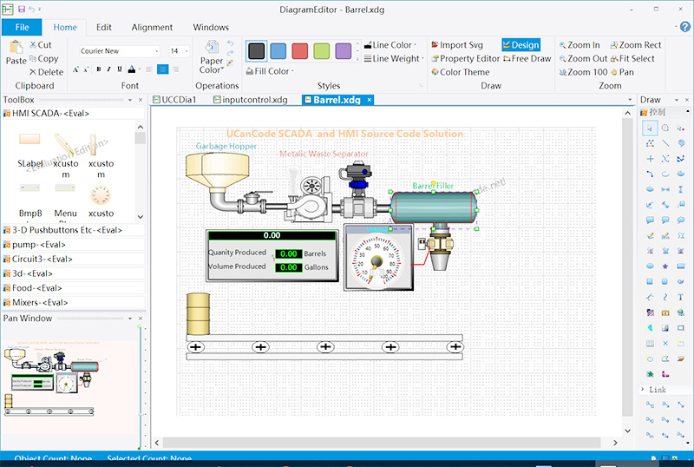
Task: Select the blue X cross tool
Action: point(665,344)
